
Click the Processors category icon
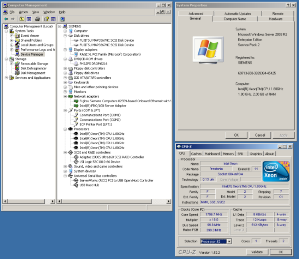point(71,129)
